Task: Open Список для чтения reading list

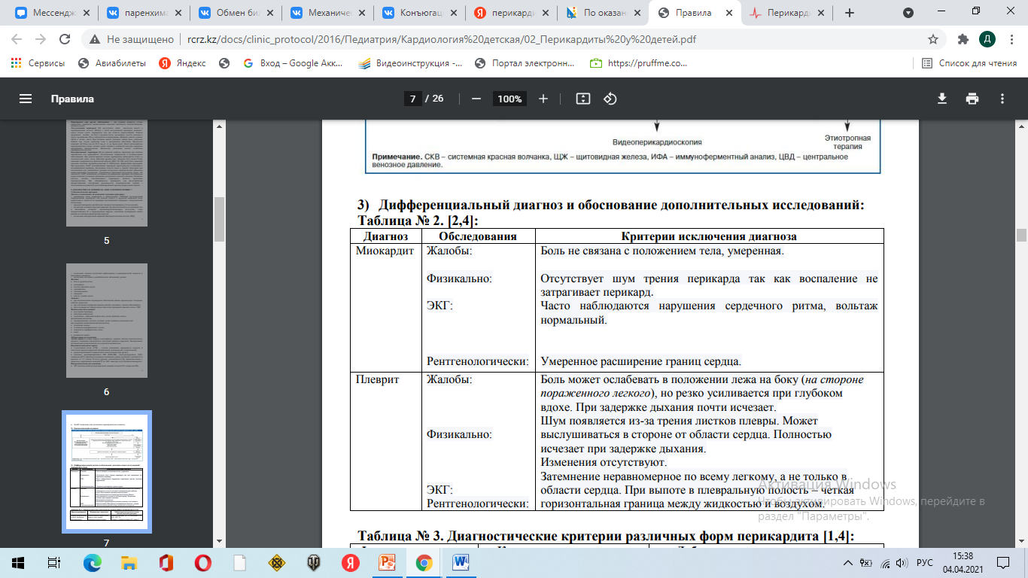Action: pyautogui.click(x=970, y=63)
